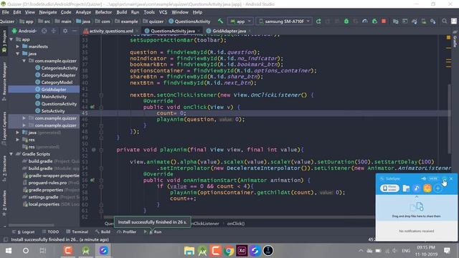459x258 pixels.
Task: Click the Sync Project with Gradle icon
Action: tap(415, 21)
